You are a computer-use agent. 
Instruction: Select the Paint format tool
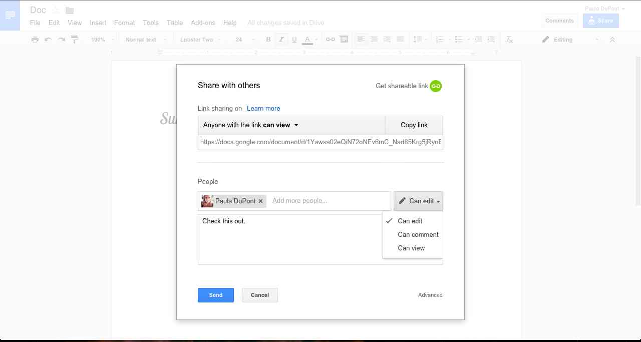(x=74, y=39)
